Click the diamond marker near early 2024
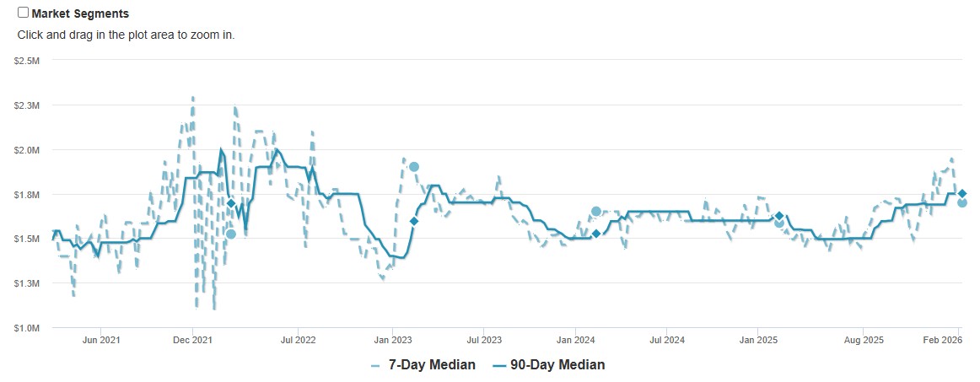 coord(596,234)
